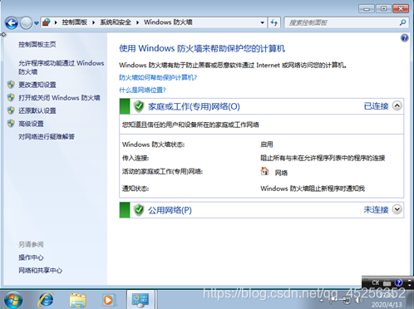Viewport: 414px width, 309px height.
Task: Open 操作中心 link under 另请参阅
Action: (x=31, y=257)
